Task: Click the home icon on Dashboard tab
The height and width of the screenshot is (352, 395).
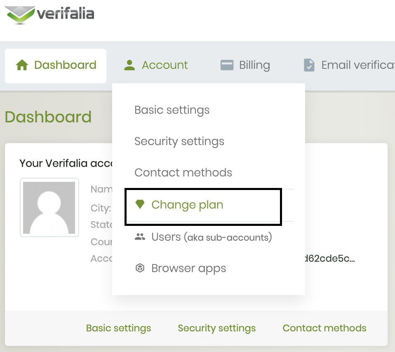Action: 21,65
